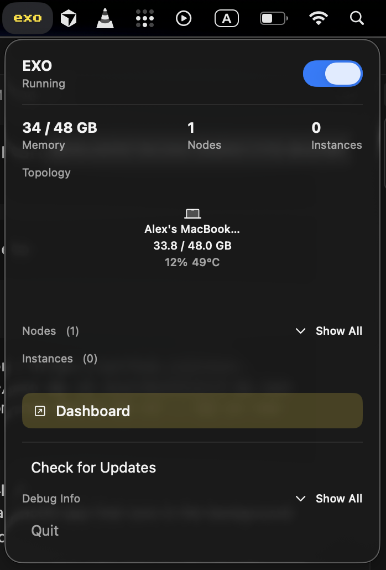The image size is (386, 570).
Task: Run Check for Updates
Action: pyautogui.click(x=93, y=468)
